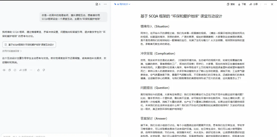Click the paragraph starting 接下来，我们分成小组

coord(192,130)
